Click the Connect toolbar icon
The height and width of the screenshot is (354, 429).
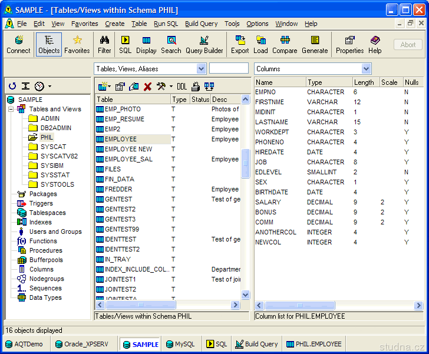[18, 44]
